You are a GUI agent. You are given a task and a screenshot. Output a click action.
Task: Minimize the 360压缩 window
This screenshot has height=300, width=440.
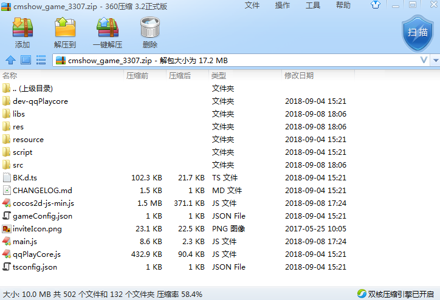coord(396,5)
